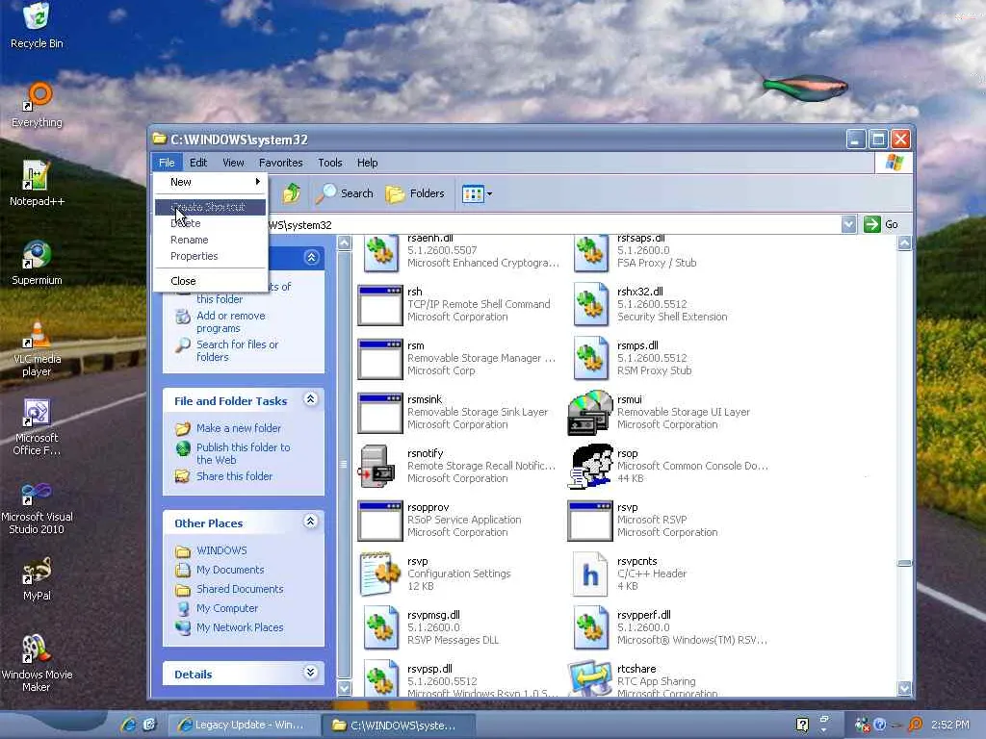Select the rsnotify application icon
Image resolution: width=986 pixels, height=739 pixels.
point(377,467)
